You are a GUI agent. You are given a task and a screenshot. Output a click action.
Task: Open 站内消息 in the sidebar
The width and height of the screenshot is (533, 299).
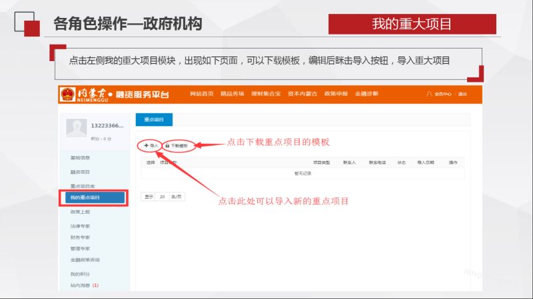(x=81, y=285)
